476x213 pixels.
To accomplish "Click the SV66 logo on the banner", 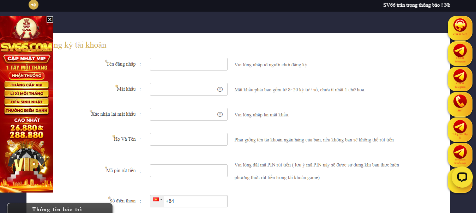I will (x=26, y=26).
